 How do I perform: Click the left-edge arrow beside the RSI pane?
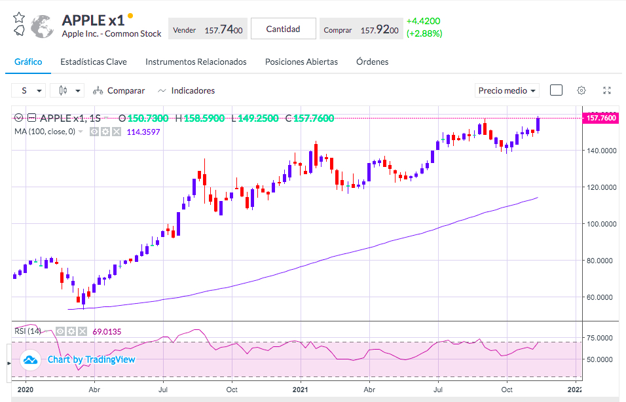(9, 363)
